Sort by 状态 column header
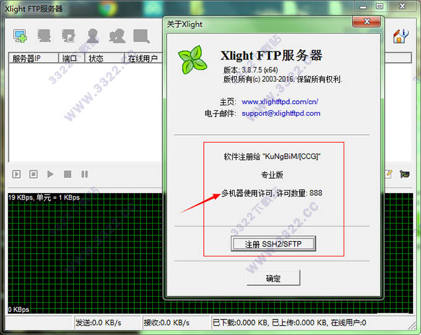Screen dimensions: 421x335 click(105, 58)
